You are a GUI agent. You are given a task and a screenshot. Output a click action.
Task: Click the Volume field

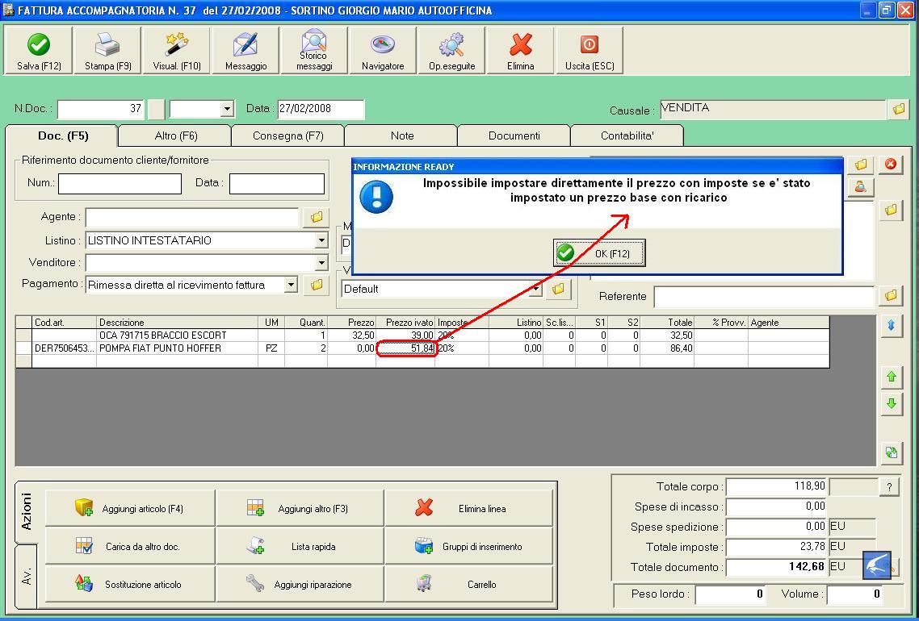(854, 594)
